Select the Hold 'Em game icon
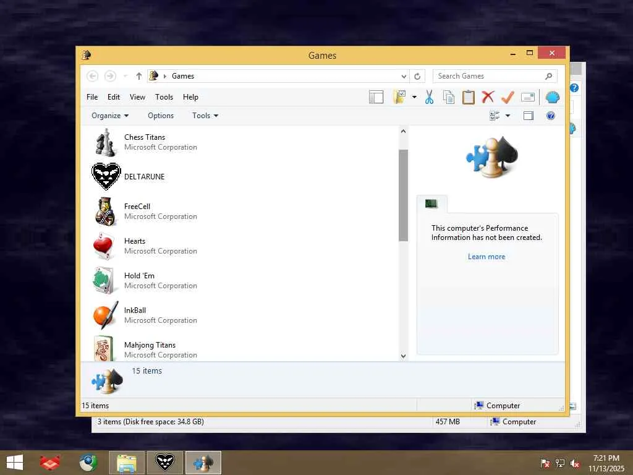 tap(104, 280)
